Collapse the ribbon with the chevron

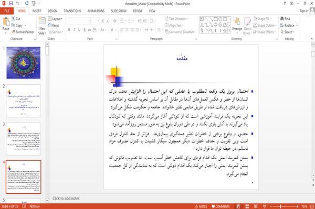(x=312, y=39)
